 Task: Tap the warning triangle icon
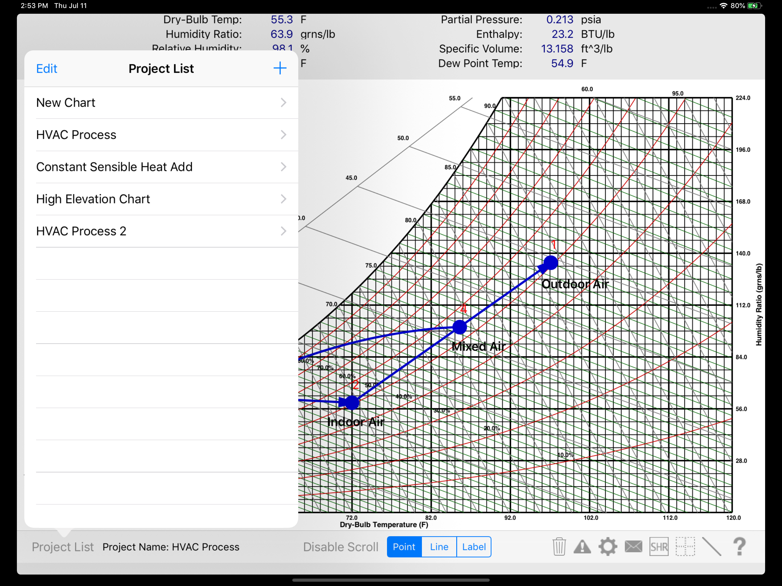point(582,547)
